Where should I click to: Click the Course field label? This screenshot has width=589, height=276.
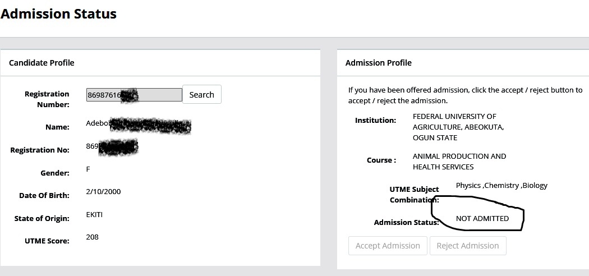point(381,160)
